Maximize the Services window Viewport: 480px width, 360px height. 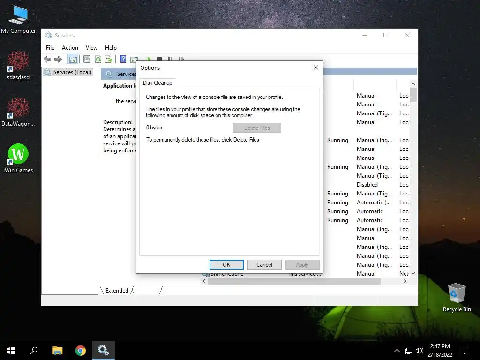click(x=386, y=35)
